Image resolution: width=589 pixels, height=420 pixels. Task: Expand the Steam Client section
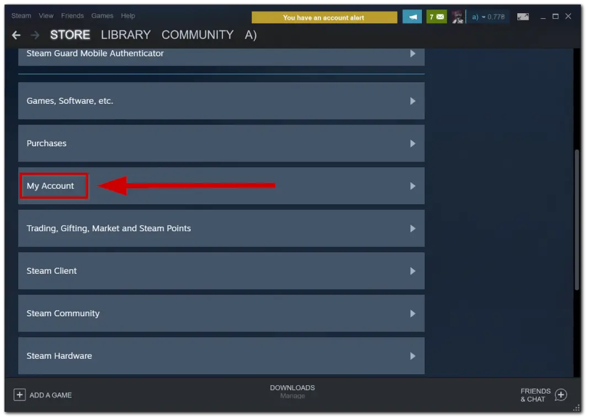221,271
